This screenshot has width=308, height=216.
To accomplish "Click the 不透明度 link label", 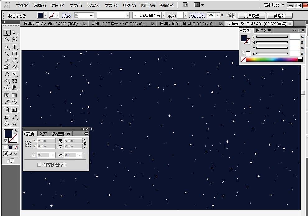I will point(197,16).
